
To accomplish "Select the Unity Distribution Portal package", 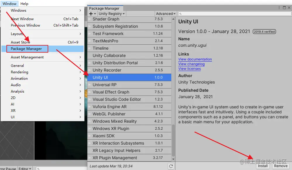I will click(x=129, y=63).
